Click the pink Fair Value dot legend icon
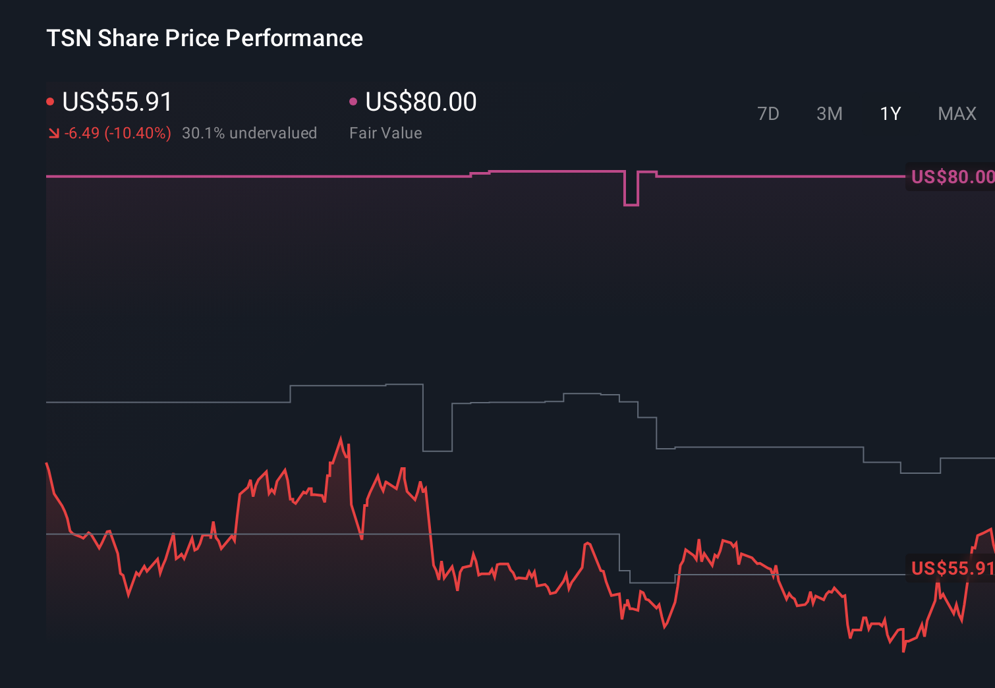This screenshot has height=688, width=995. [354, 100]
